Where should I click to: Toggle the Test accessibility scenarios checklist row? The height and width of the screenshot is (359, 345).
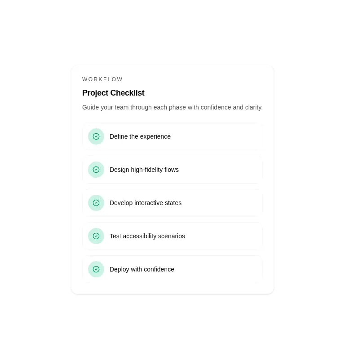[172, 236]
